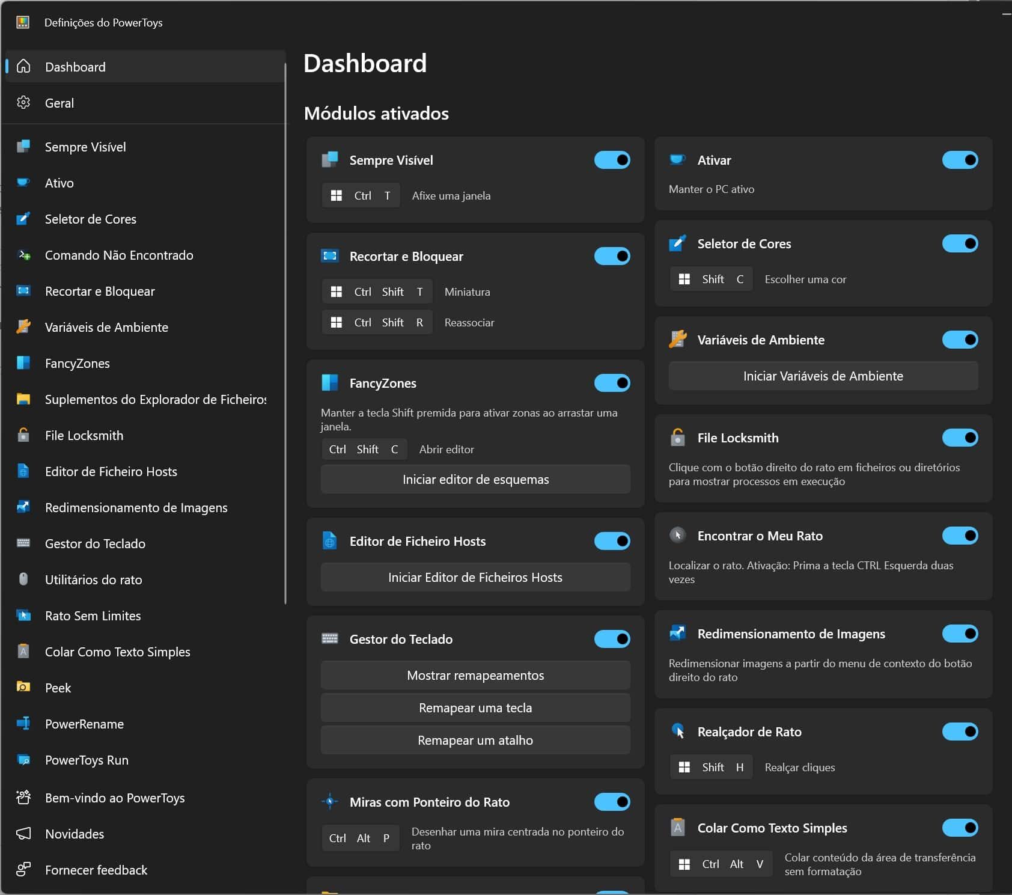Click the File Locksmith padlock icon in the sidebar

[x=23, y=435]
